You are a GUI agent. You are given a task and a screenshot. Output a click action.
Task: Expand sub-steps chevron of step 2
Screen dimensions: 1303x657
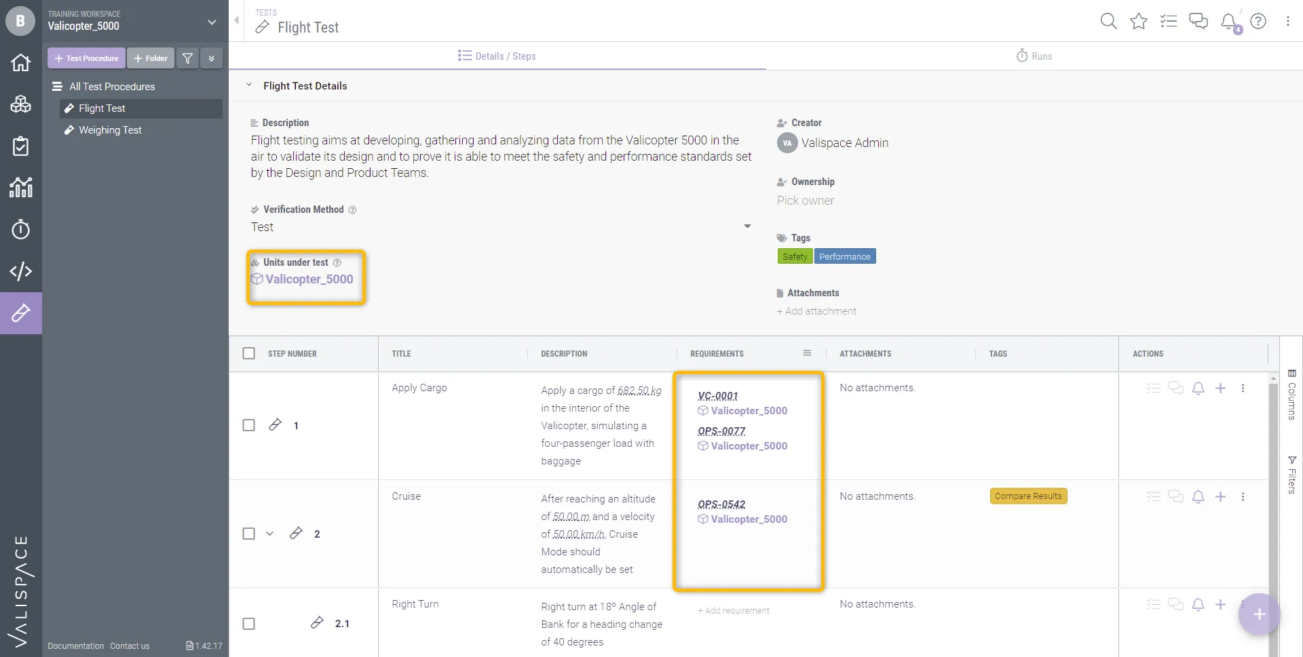coord(269,534)
